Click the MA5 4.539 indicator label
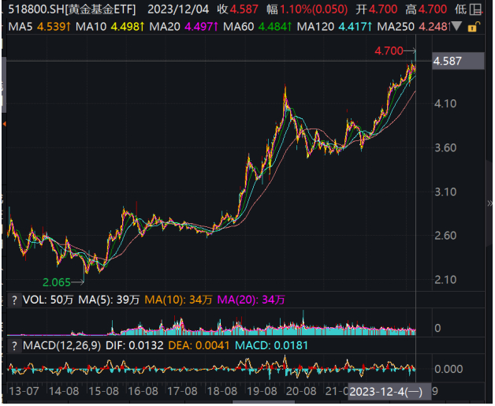The image size is (495, 406). tap(39, 27)
